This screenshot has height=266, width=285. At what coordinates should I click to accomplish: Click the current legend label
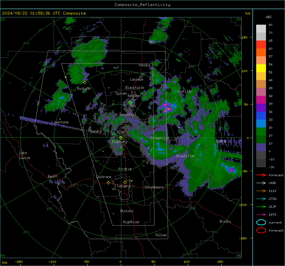pyautogui.click(x=275, y=222)
